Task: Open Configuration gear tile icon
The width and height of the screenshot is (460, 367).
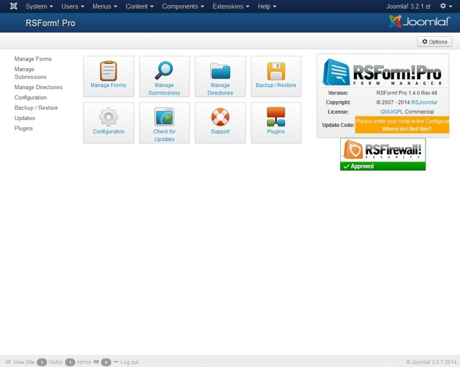Action: pyautogui.click(x=108, y=117)
